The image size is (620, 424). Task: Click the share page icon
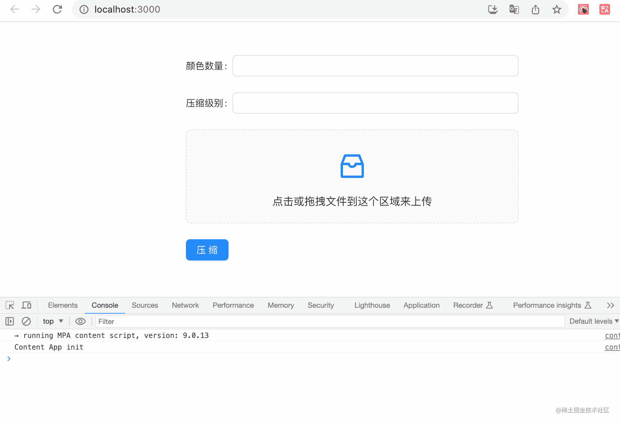(x=535, y=9)
